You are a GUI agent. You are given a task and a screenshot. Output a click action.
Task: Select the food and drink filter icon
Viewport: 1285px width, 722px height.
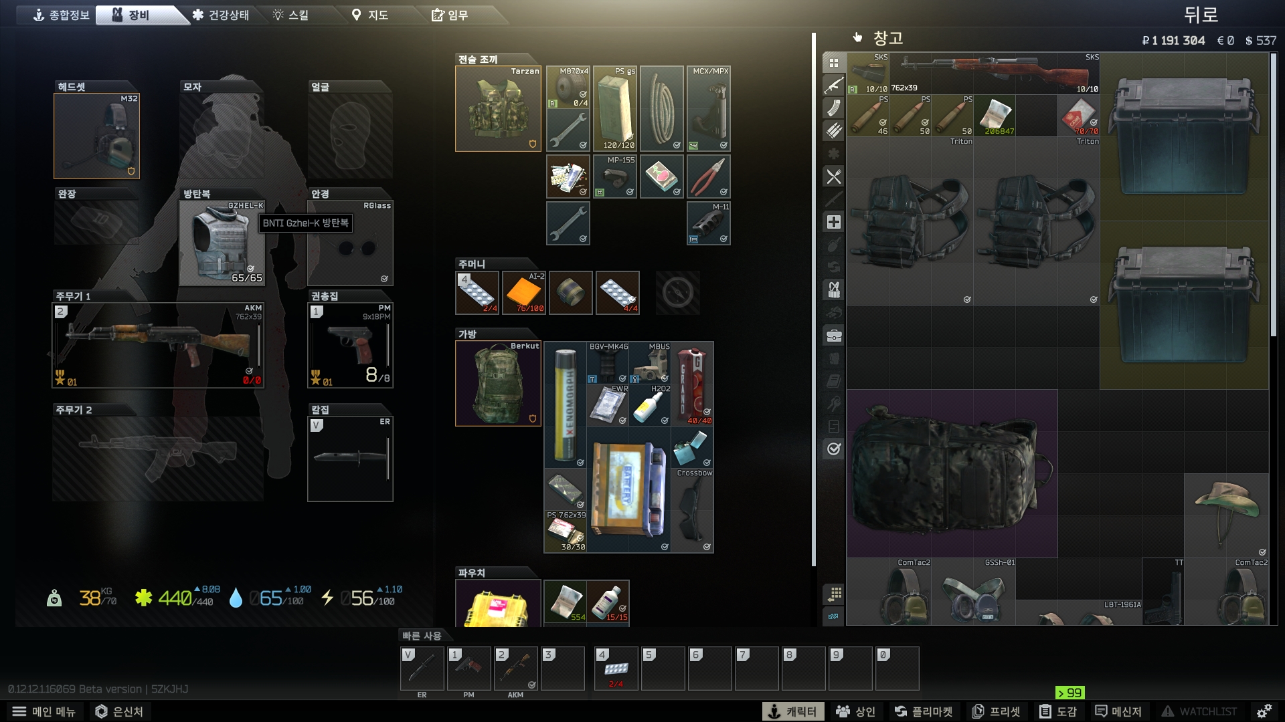click(833, 176)
